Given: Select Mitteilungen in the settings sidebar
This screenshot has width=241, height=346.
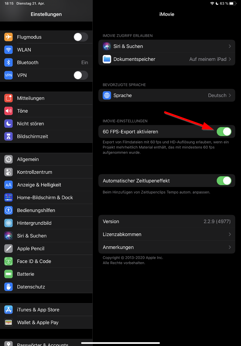Looking at the screenshot, I should (x=31, y=98).
